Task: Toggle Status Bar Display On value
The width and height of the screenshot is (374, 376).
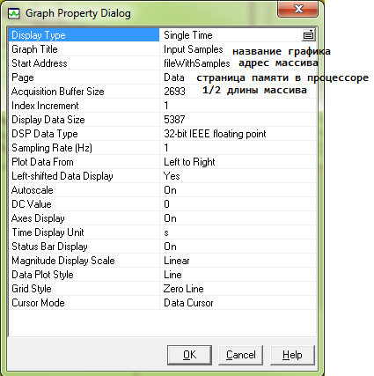Action: point(170,247)
